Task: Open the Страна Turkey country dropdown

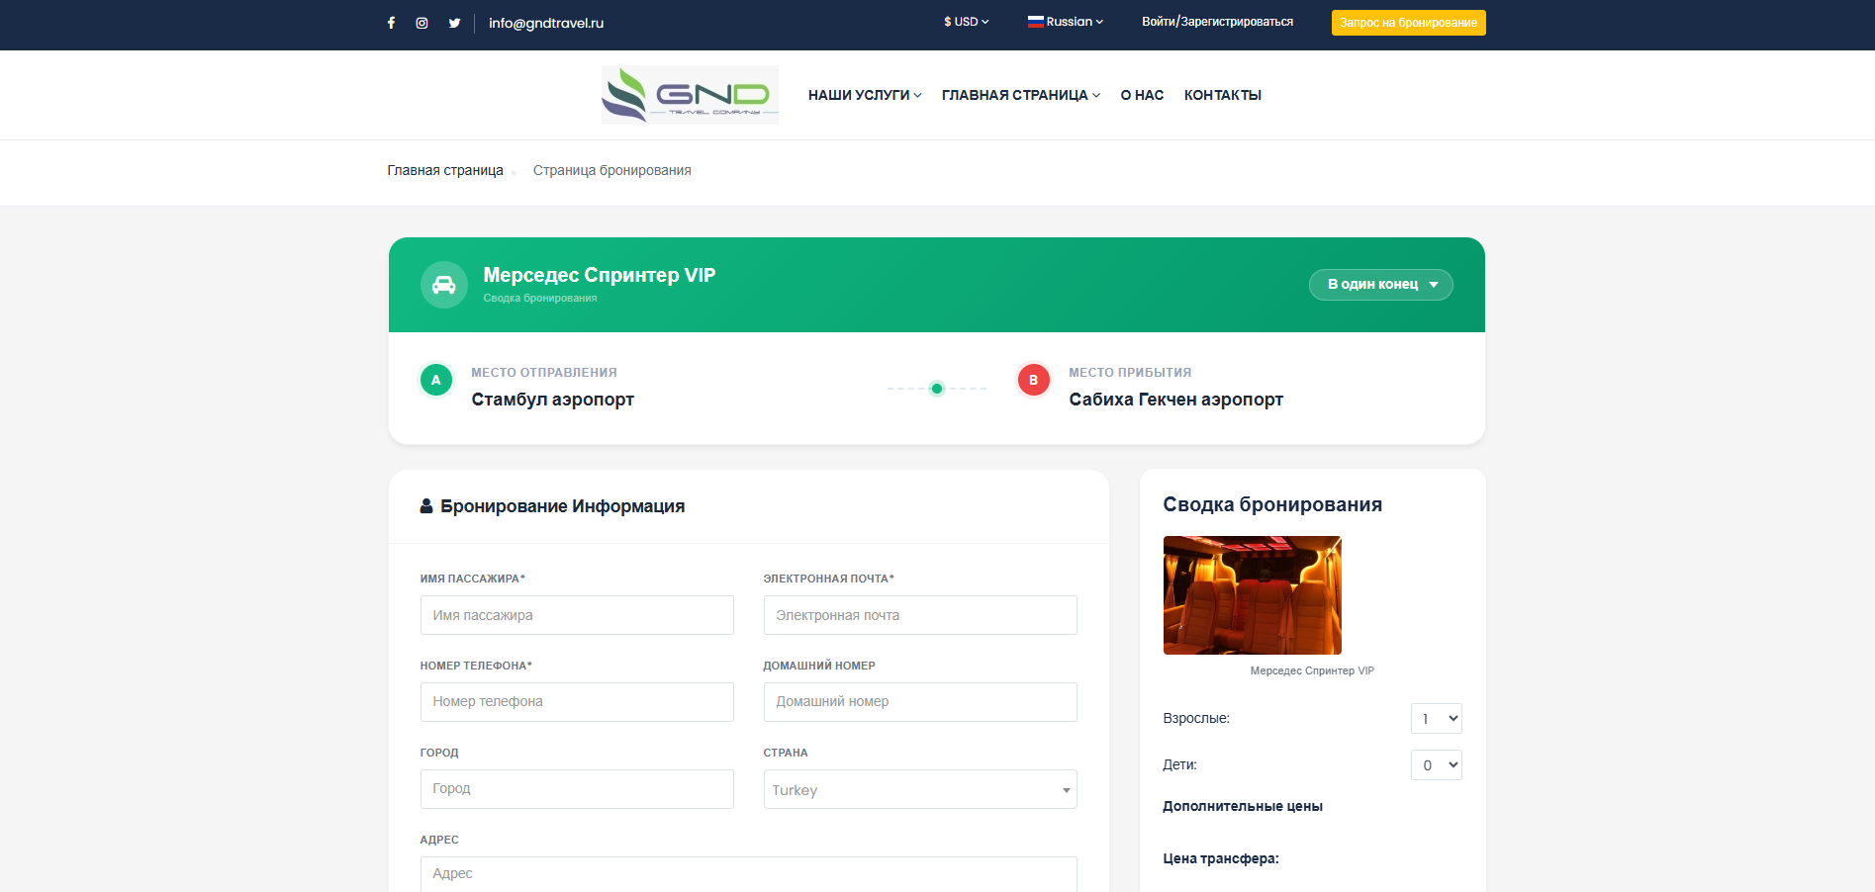Action: 920,789
